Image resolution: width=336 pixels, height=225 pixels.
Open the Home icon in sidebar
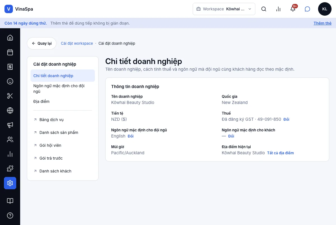(x=10, y=38)
